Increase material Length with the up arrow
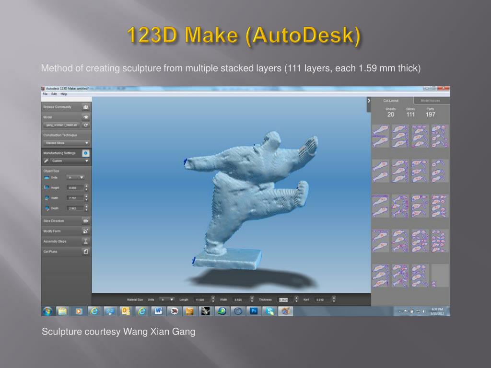491x368 pixels. tap(213, 298)
